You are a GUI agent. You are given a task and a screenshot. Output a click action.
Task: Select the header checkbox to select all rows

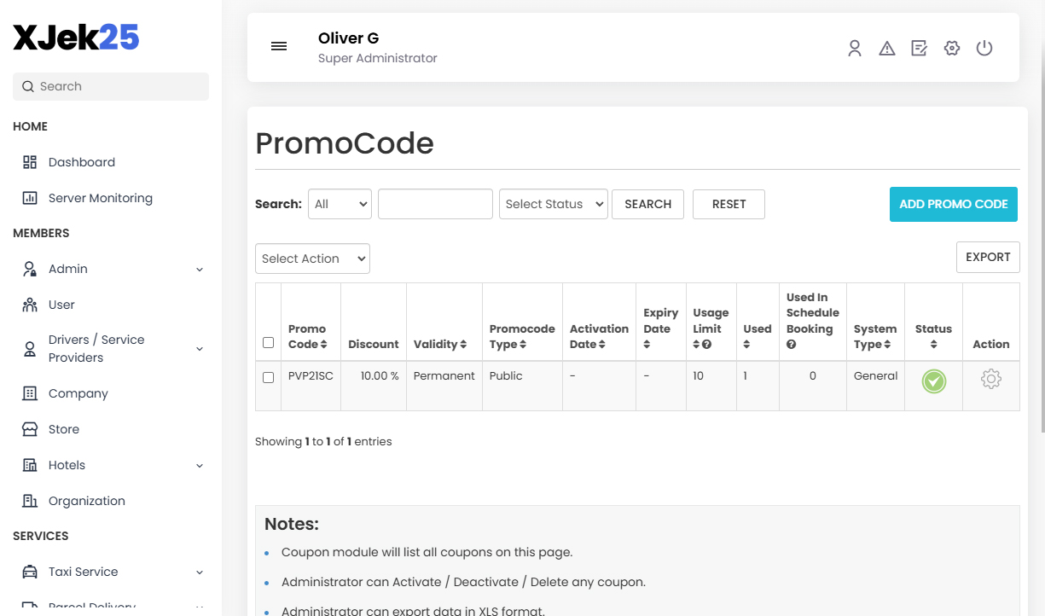(x=268, y=342)
